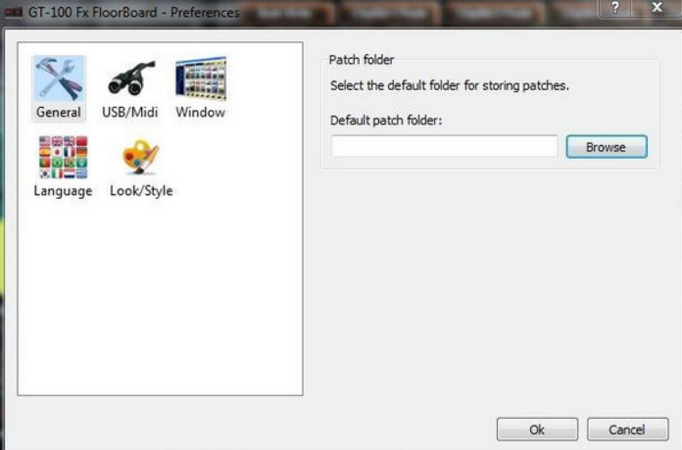682x450 pixels.
Task: Click the GT-100 app icon in title bar
Action: tap(13, 12)
